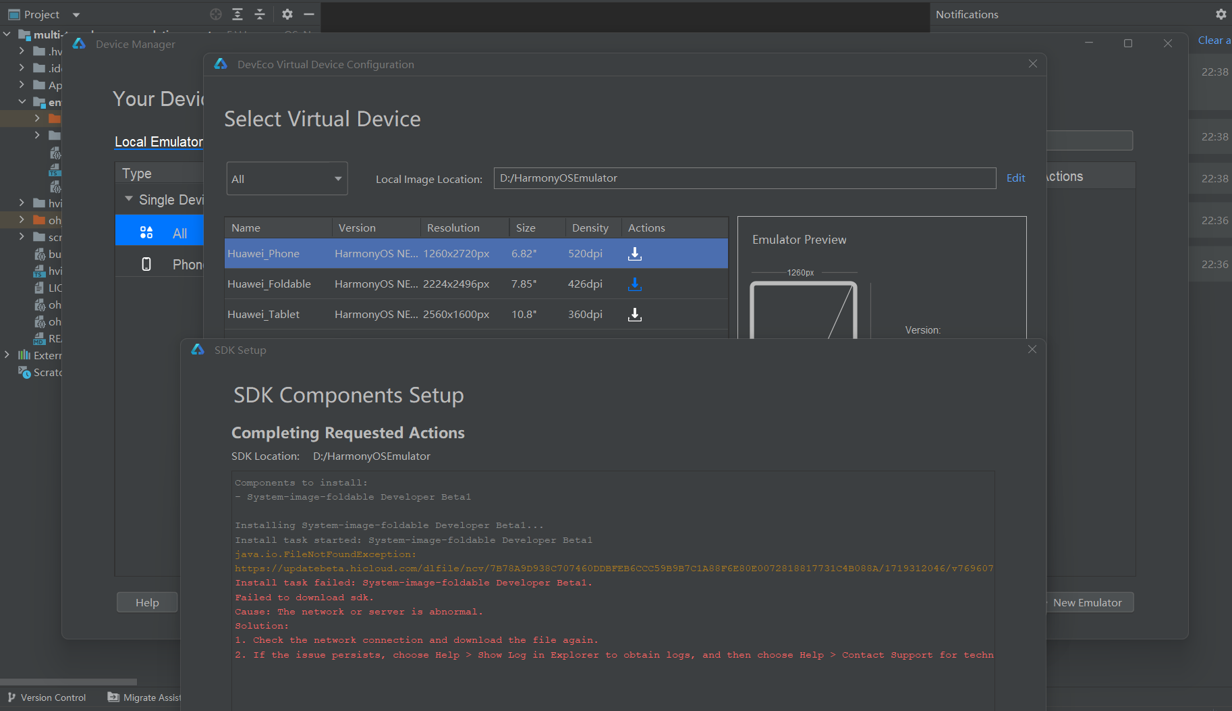This screenshot has height=711, width=1232.
Task: Click the All device type icon
Action: pos(146,233)
